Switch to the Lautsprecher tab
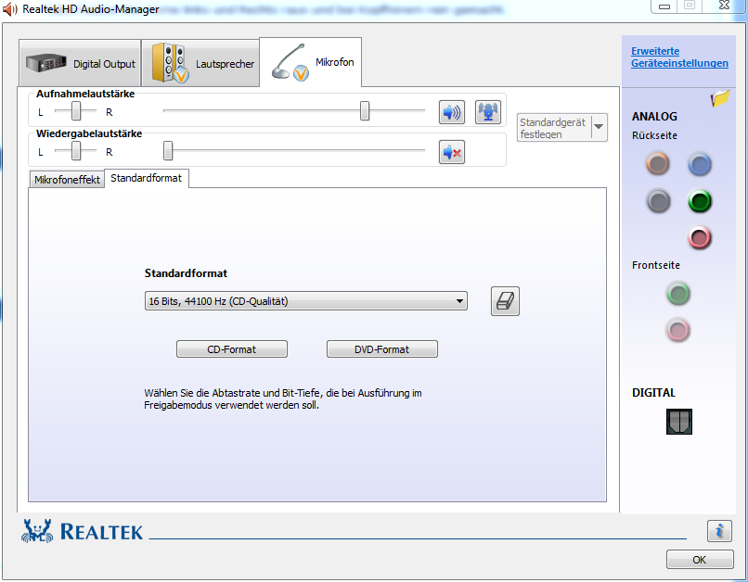 click(x=200, y=63)
